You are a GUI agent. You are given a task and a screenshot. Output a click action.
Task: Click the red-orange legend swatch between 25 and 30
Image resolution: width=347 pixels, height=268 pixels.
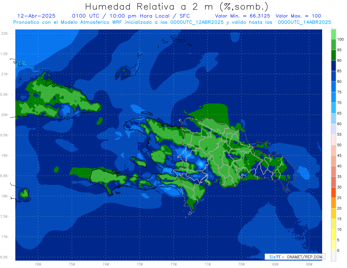tap(333, 192)
